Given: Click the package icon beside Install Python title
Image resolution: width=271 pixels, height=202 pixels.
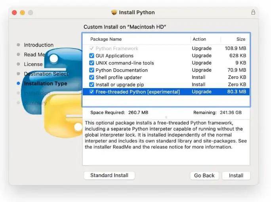Looking at the screenshot, I should tap(114, 12).
